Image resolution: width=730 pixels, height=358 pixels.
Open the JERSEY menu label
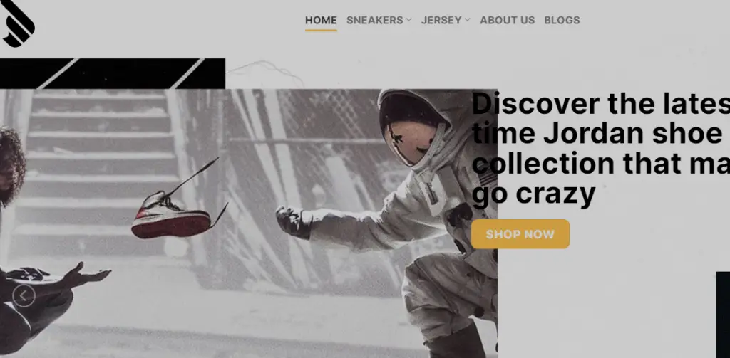tap(441, 20)
